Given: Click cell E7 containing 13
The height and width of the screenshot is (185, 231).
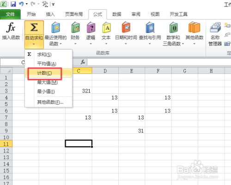Looking at the screenshot, I should click(x=132, y=117).
